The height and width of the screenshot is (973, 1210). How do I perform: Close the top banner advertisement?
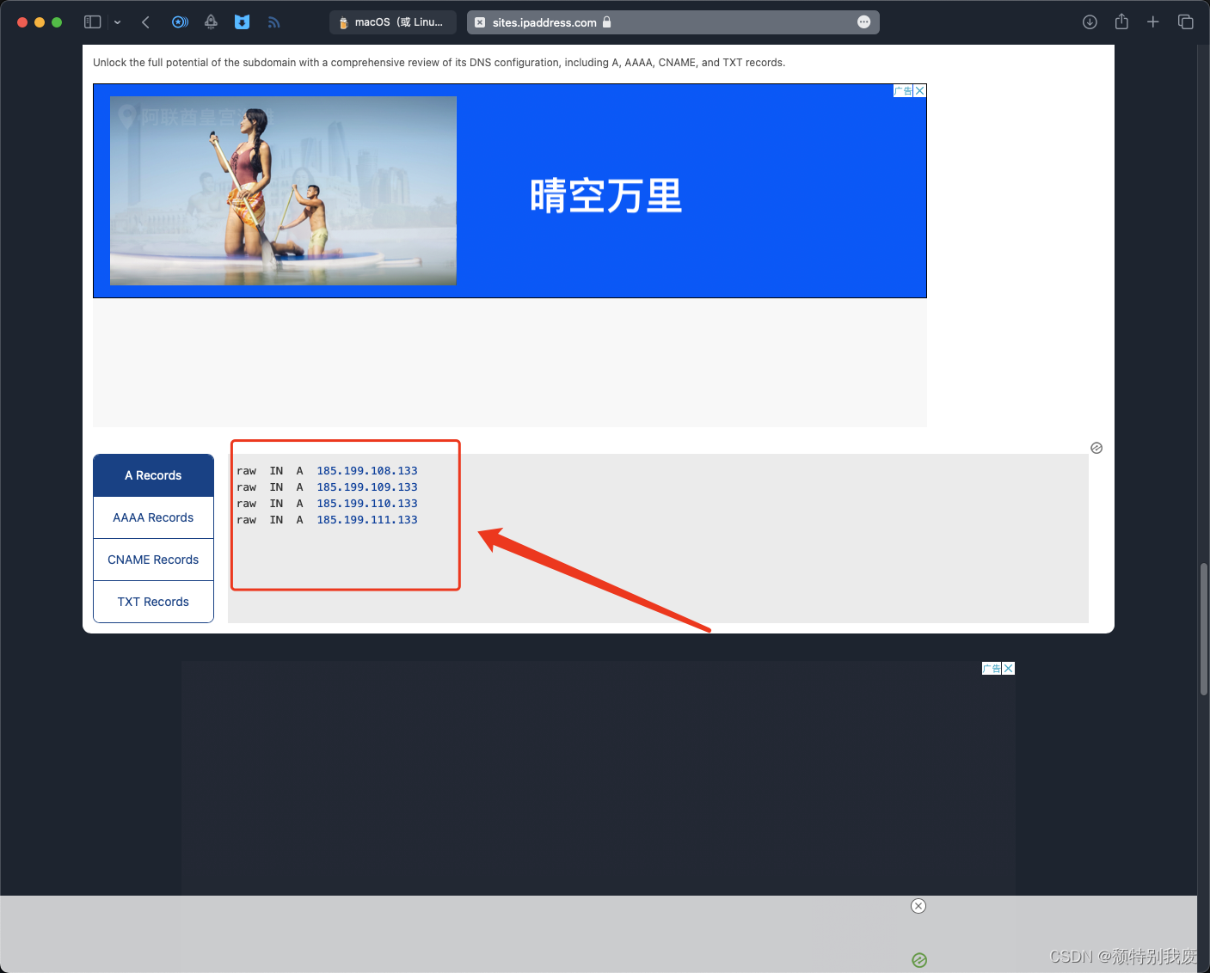(919, 90)
